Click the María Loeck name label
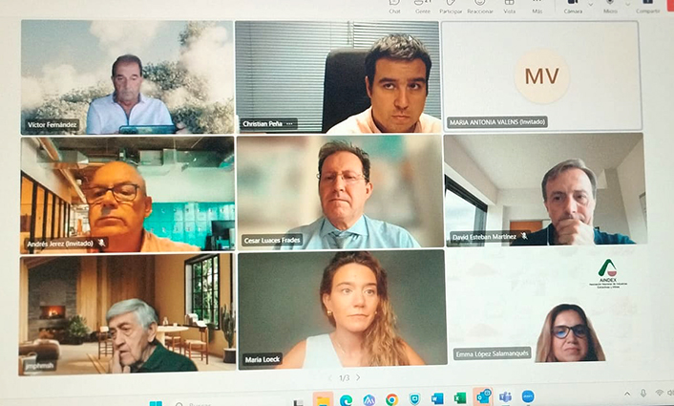 click(x=263, y=359)
